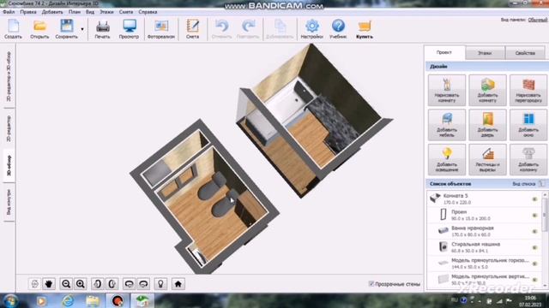Click the Отменить undo arrow
Screen dimensions: 549x308
pyautogui.click(x=221, y=29)
